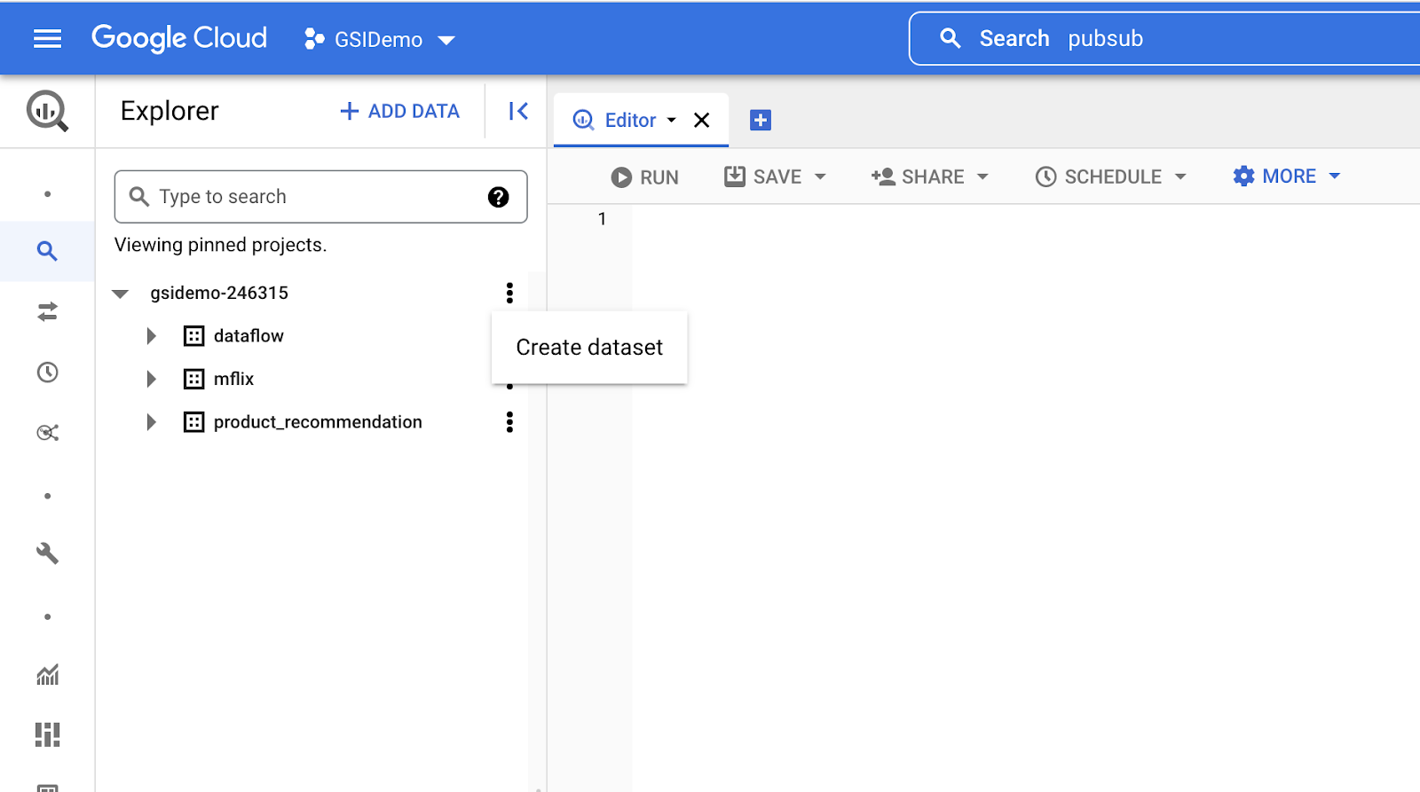Open the MORE dropdown arrow
This screenshot has height=792, width=1420.
[1335, 176]
